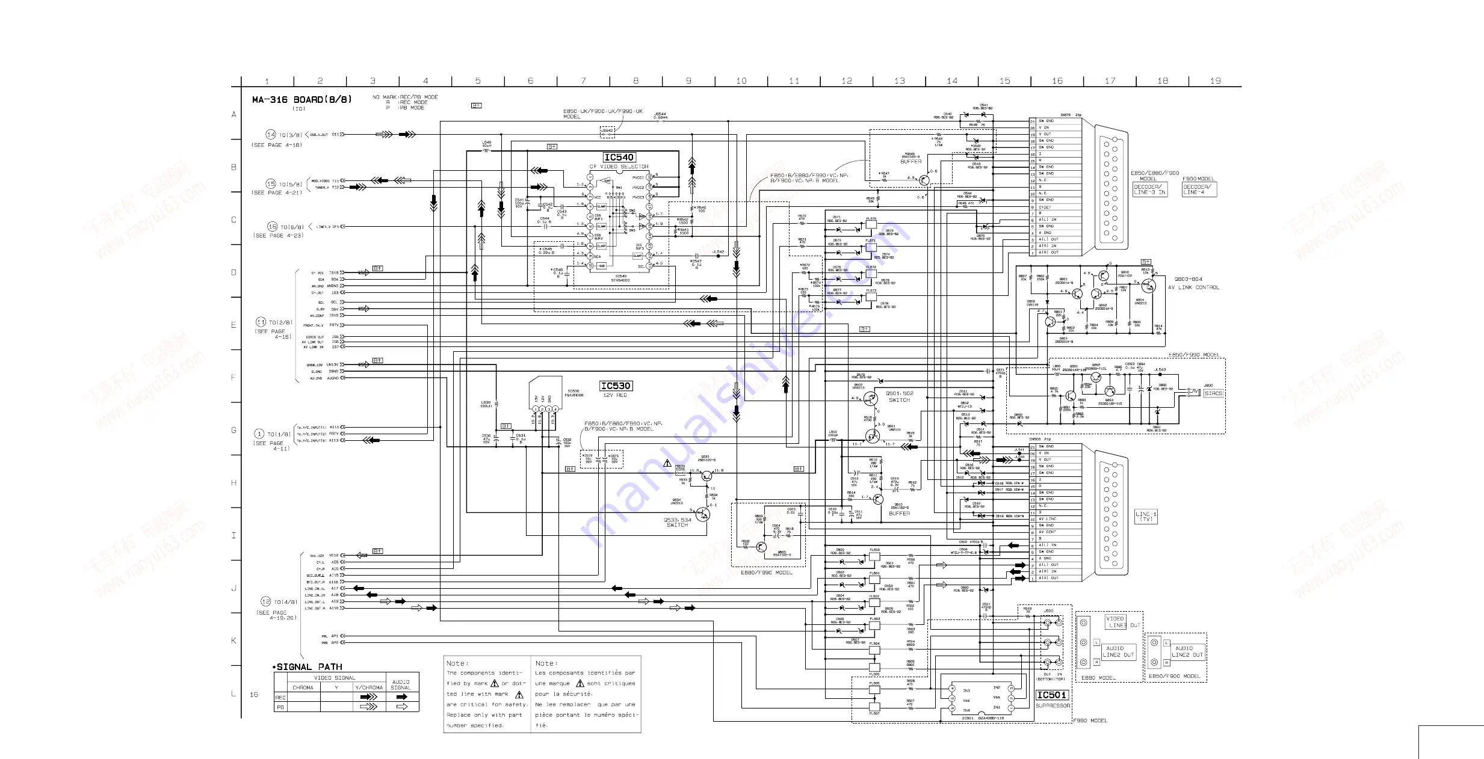The height and width of the screenshot is (759, 1484).
Task: Click the PB Y/CHROMA hollow arrow in legend
Action: [368, 707]
